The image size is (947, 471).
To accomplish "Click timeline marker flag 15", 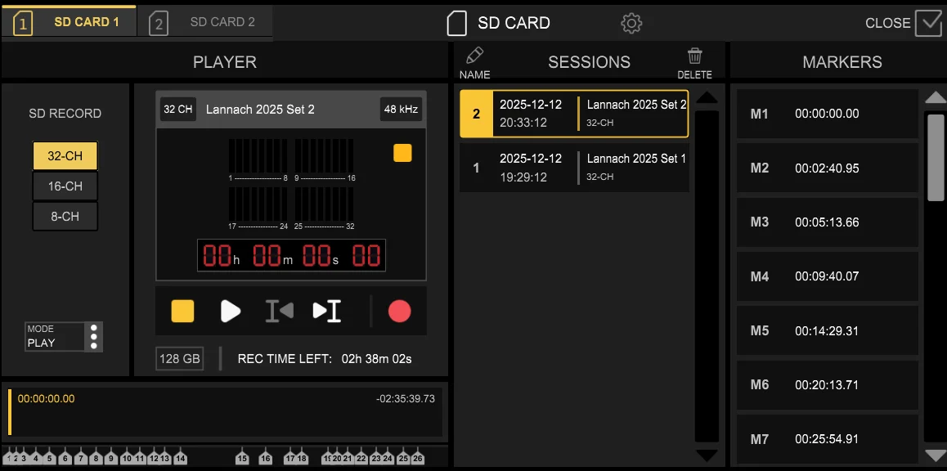I will point(242,457).
